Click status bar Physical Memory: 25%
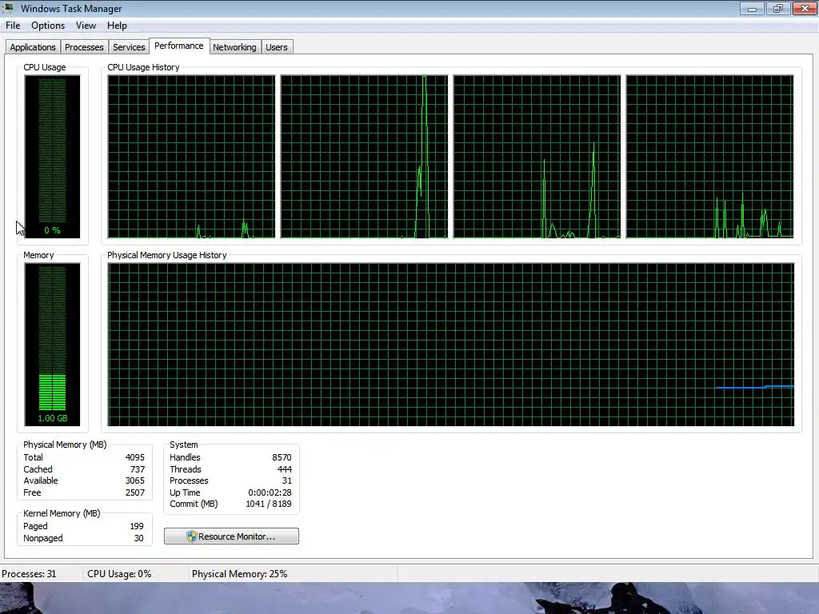This screenshot has width=819, height=614. click(x=239, y=574)
